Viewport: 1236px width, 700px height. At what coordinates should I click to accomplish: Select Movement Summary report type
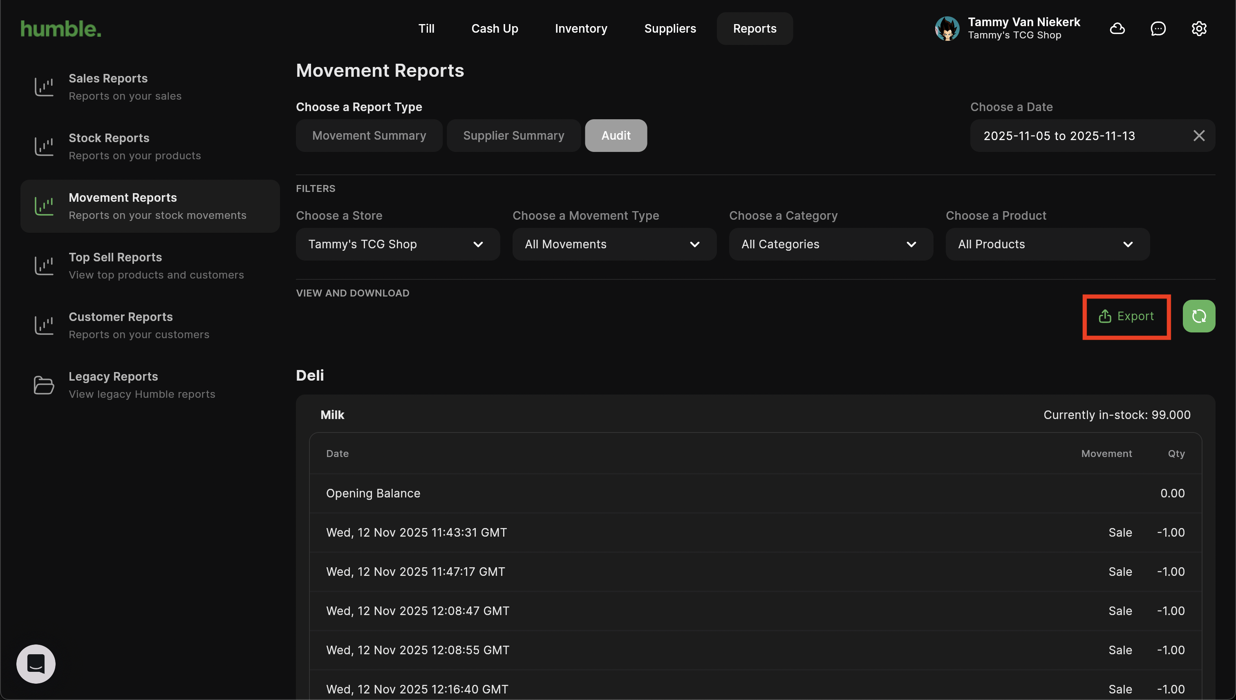click(x=369, y=136)
